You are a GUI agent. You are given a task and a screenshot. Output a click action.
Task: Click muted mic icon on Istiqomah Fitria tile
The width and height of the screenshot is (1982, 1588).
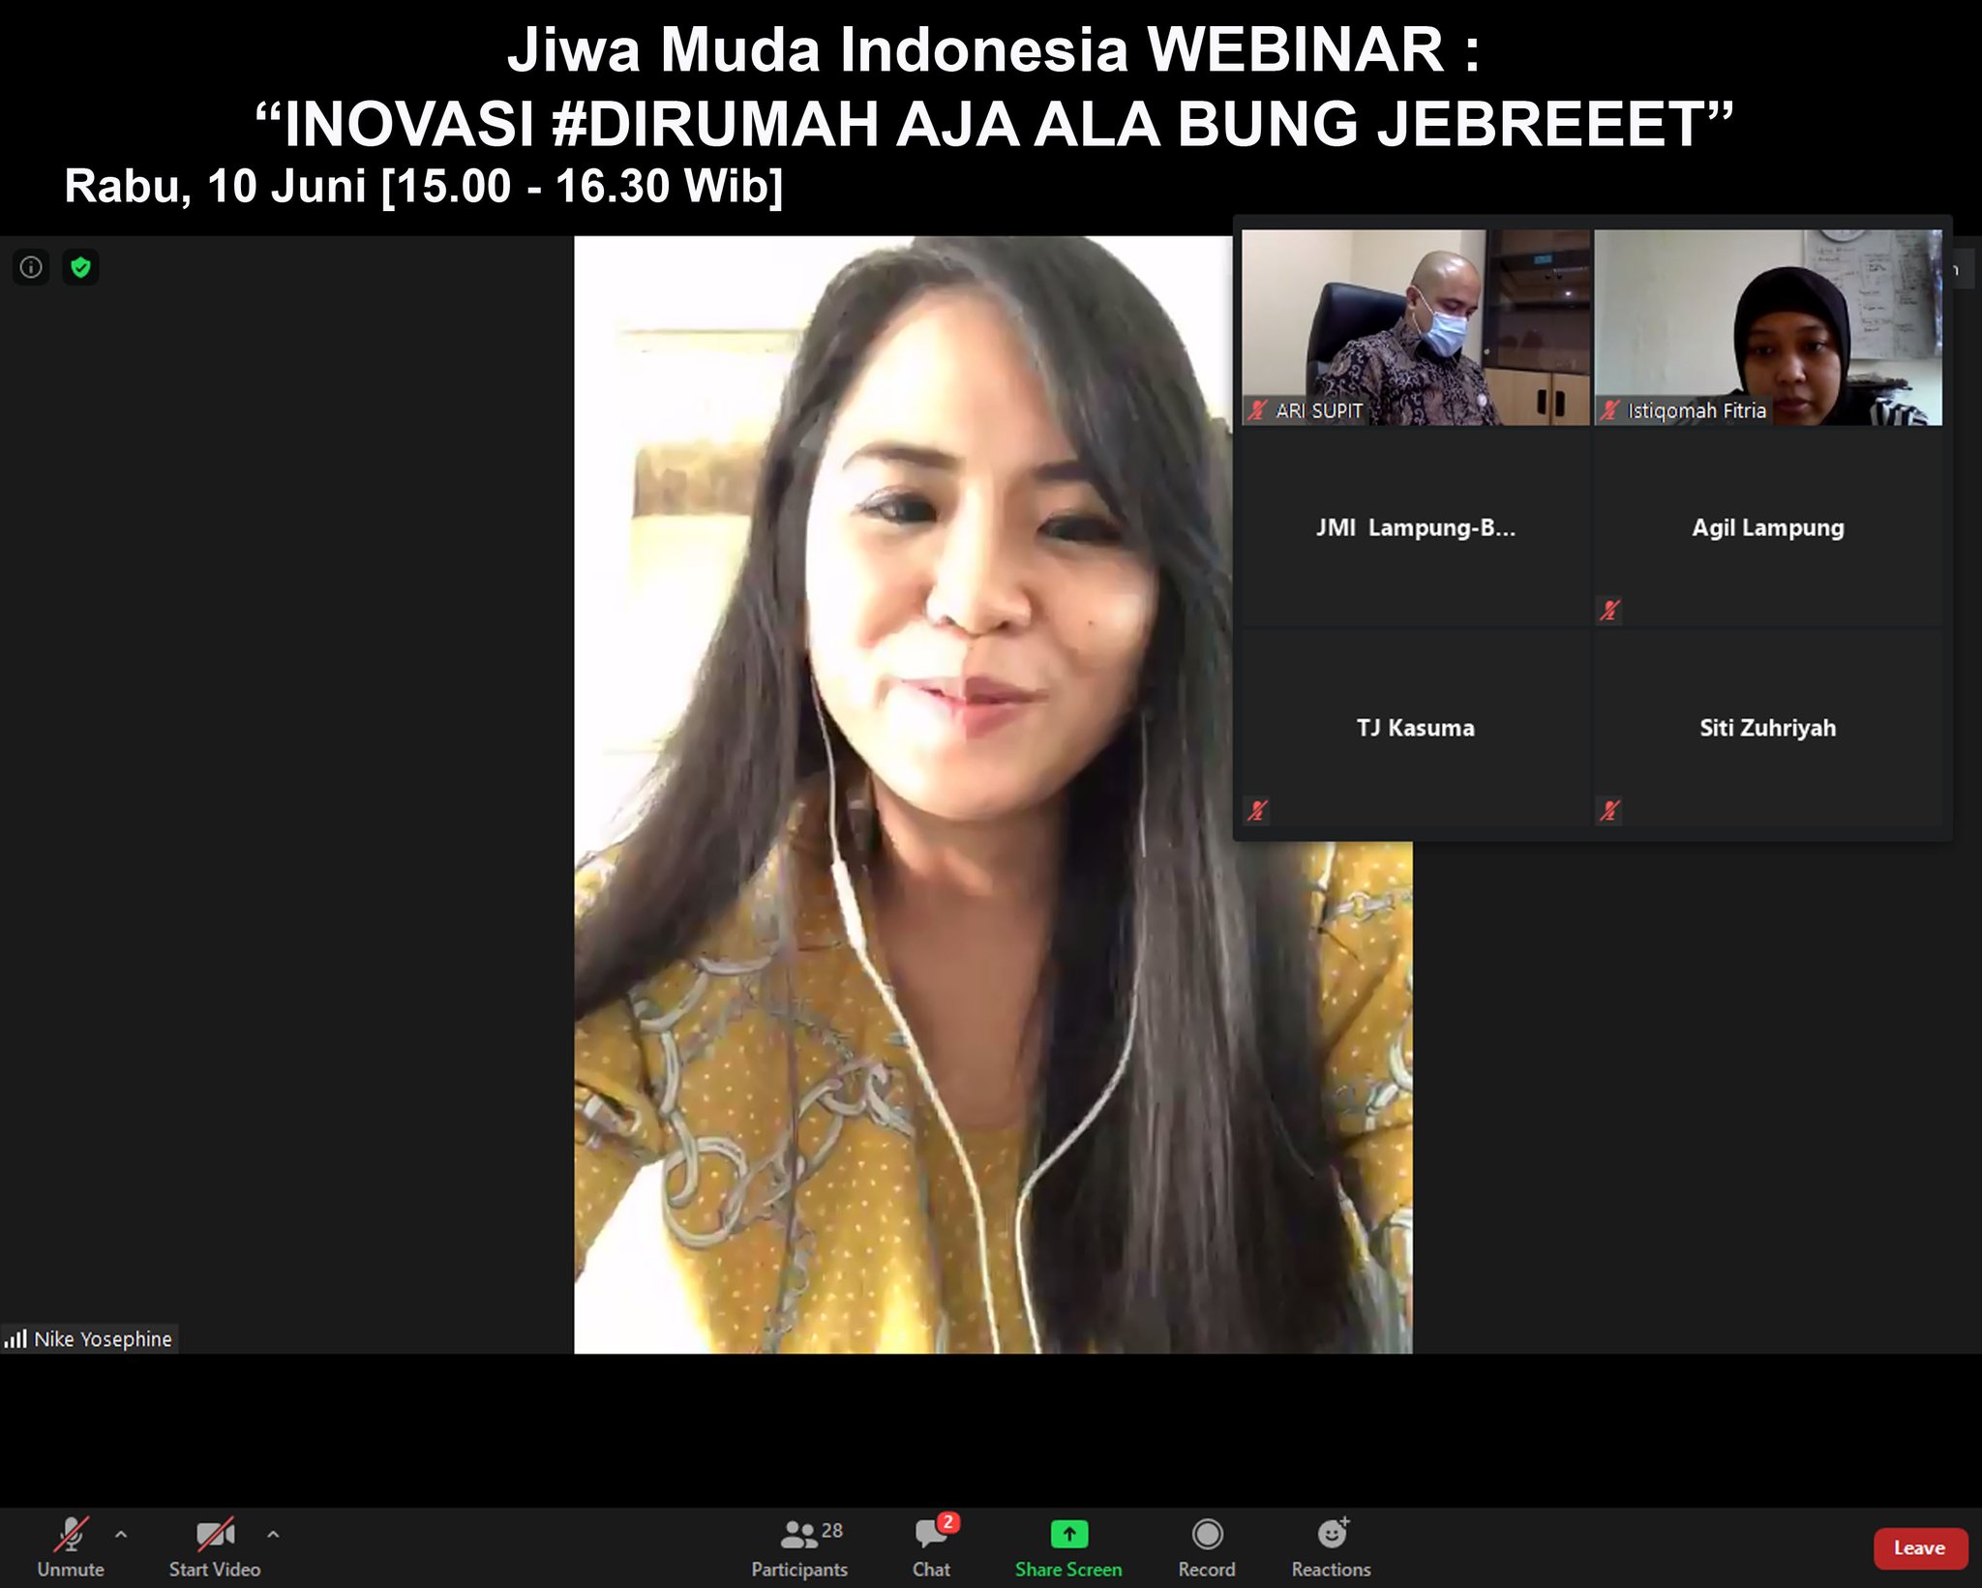1609,410
